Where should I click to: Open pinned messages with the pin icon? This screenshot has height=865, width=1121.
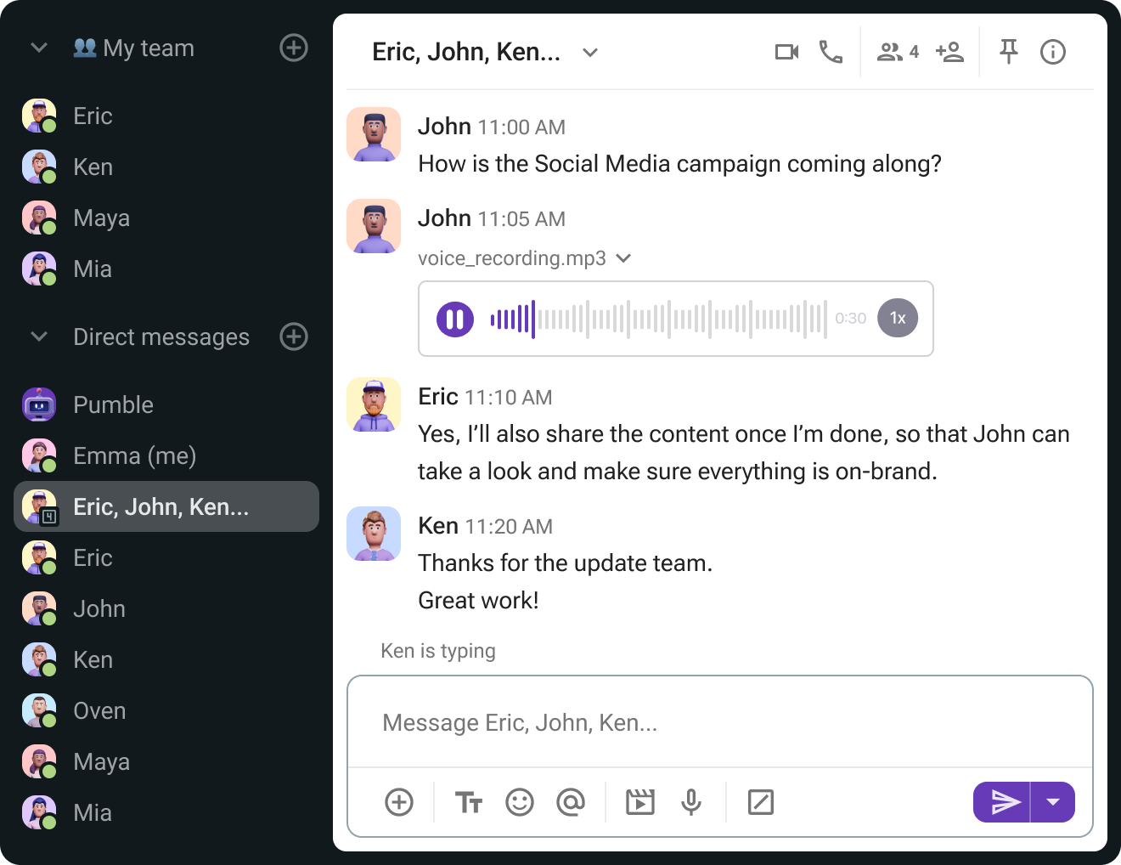click(x=1008, y=53)
